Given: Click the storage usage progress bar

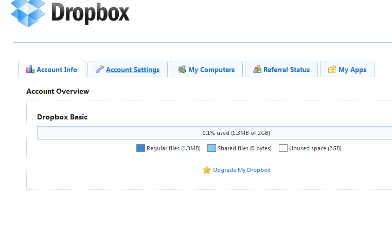Looking at the screenshot, I should pos(215,133).
